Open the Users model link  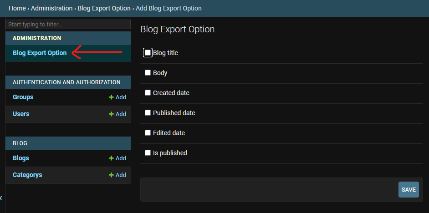(x=21, y=114)
